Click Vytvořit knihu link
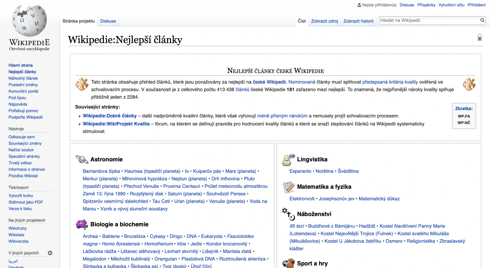Image resolution: width=490 pixels, height=268 pixels. click(21, 196)
